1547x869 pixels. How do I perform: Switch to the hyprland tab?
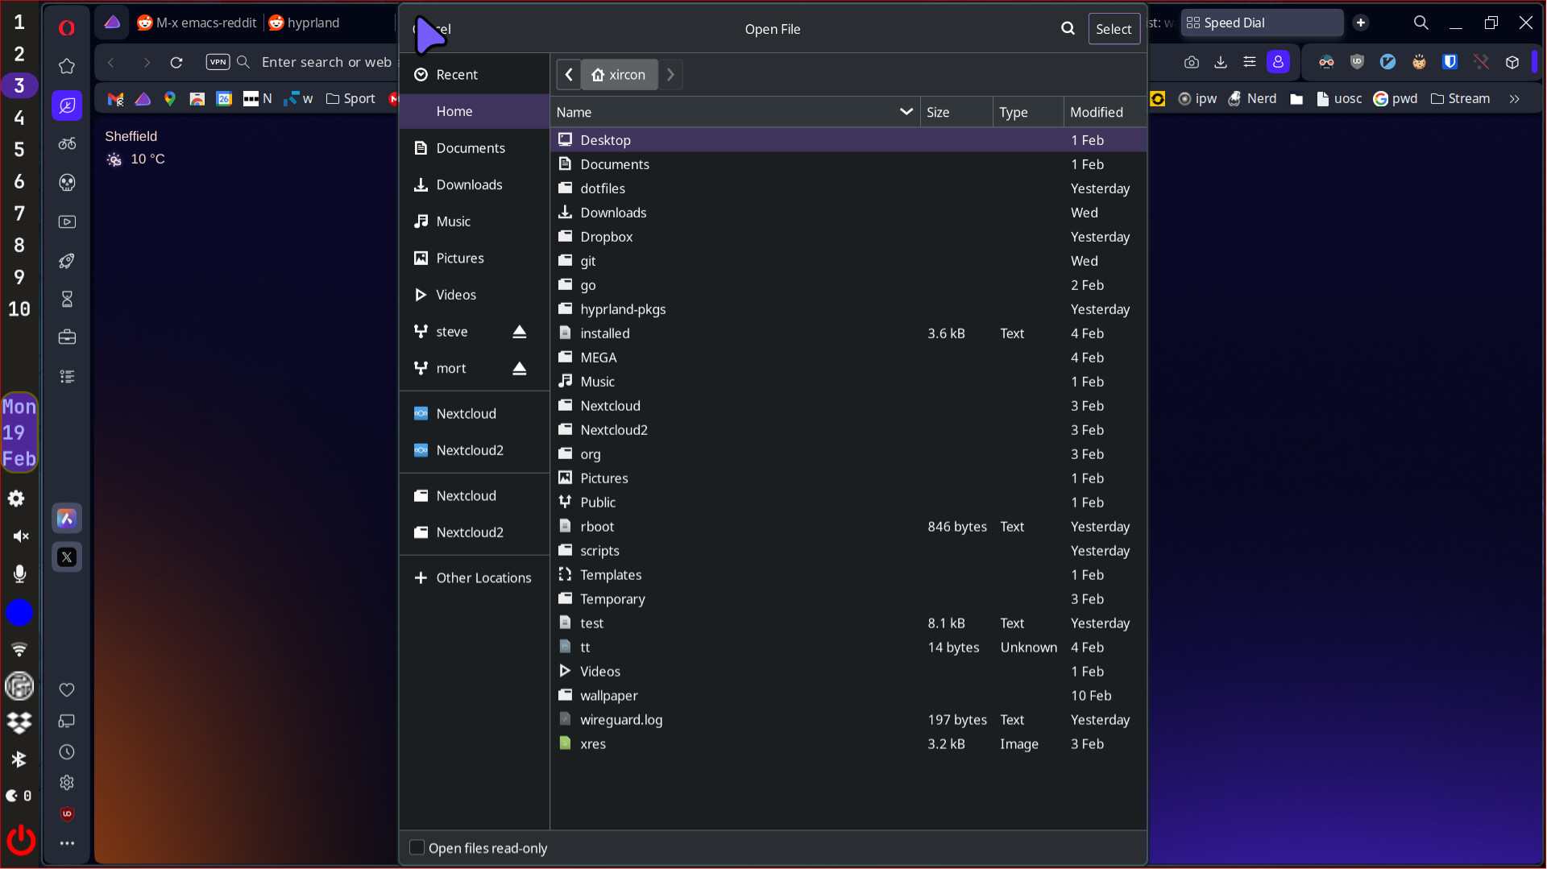(x=313, y=23)
